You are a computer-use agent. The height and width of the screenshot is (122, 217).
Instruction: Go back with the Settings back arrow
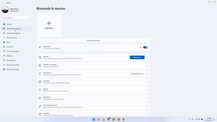(x=3, y=3)
